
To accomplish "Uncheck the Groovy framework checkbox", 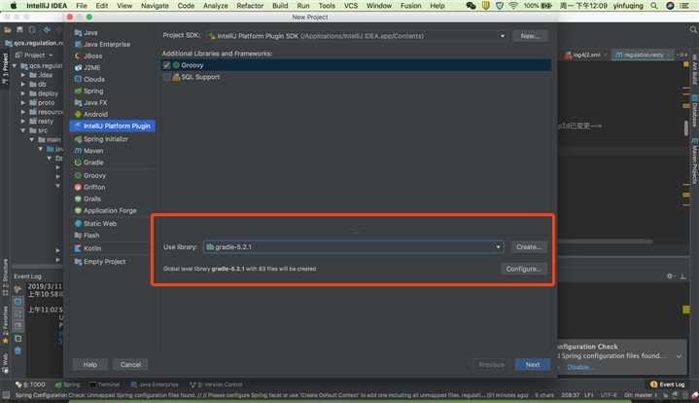I will [166, 65].
